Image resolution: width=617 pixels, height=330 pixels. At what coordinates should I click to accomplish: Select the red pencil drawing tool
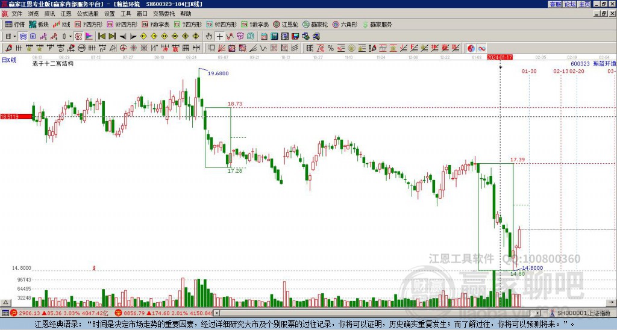point(8,48)
